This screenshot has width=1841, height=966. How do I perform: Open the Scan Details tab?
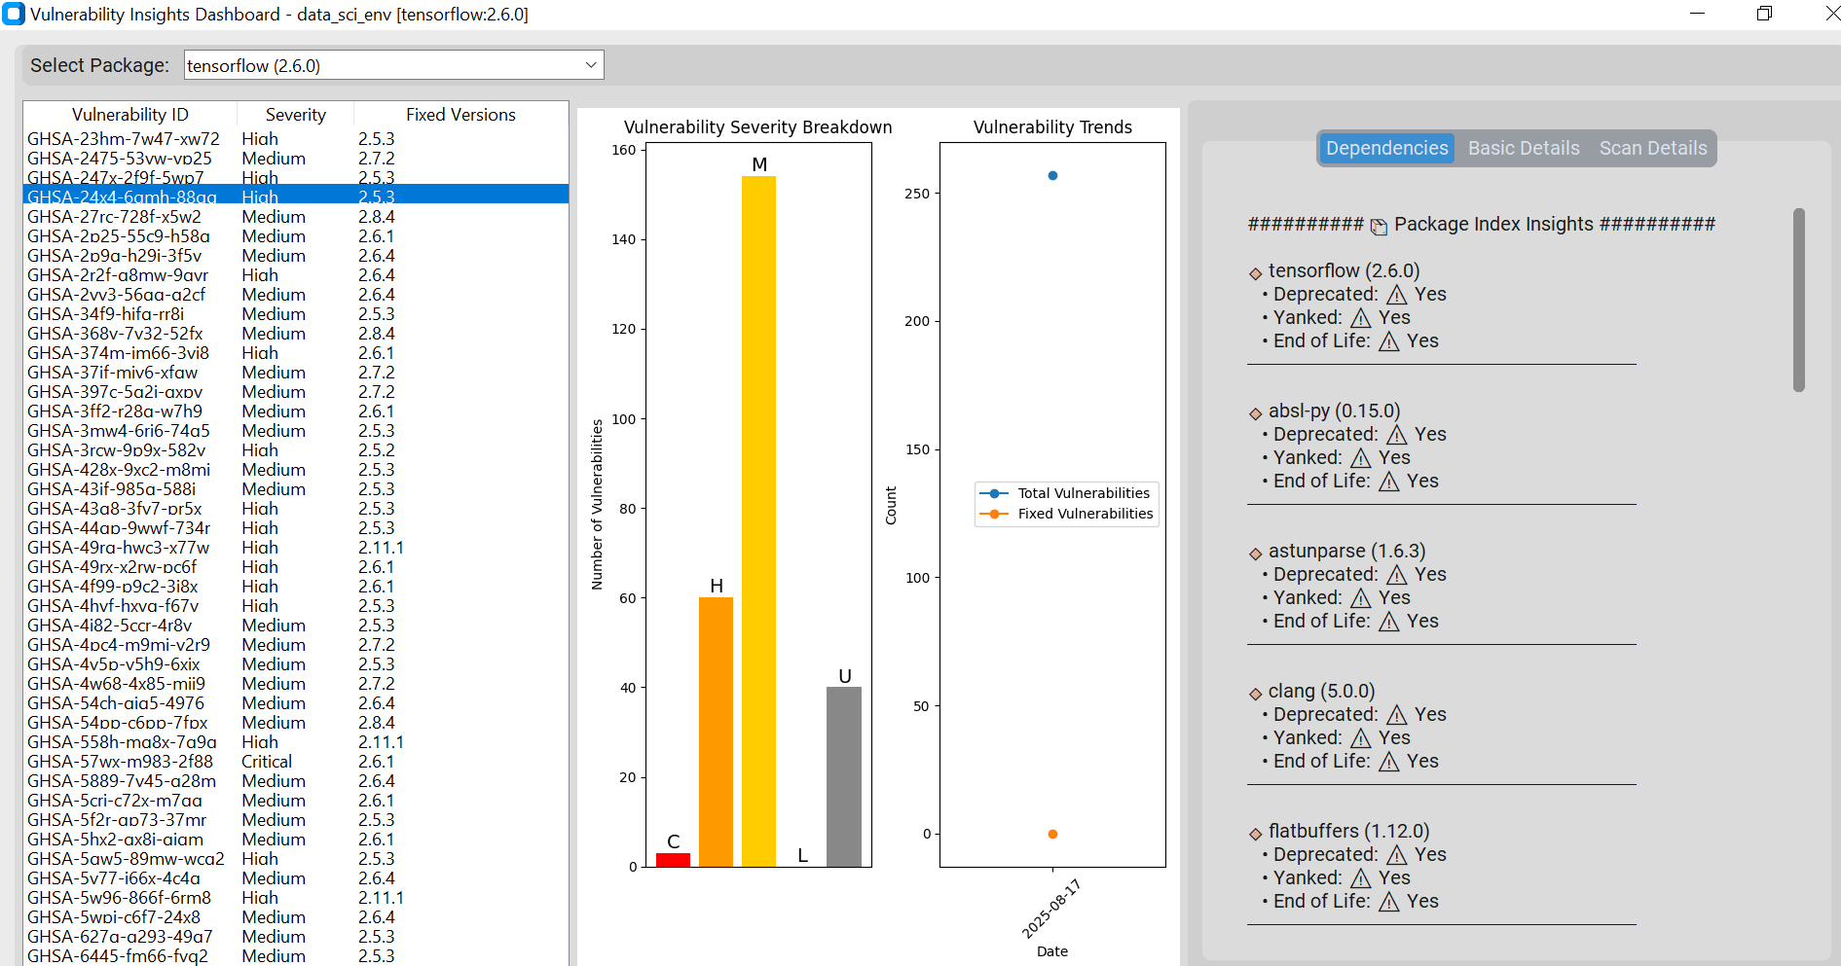pyautogui.click(x=1653, y=148)
